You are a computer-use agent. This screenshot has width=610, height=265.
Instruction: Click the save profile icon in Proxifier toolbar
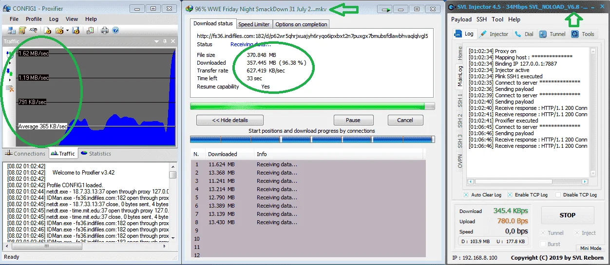pyautogui.click(x=76, y=30)
